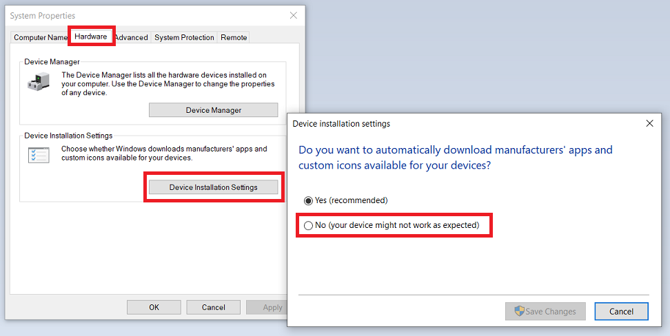Click the Device Manager hardware icon
The width and height of the screenshot is (670, 336).
coord(39,83)
